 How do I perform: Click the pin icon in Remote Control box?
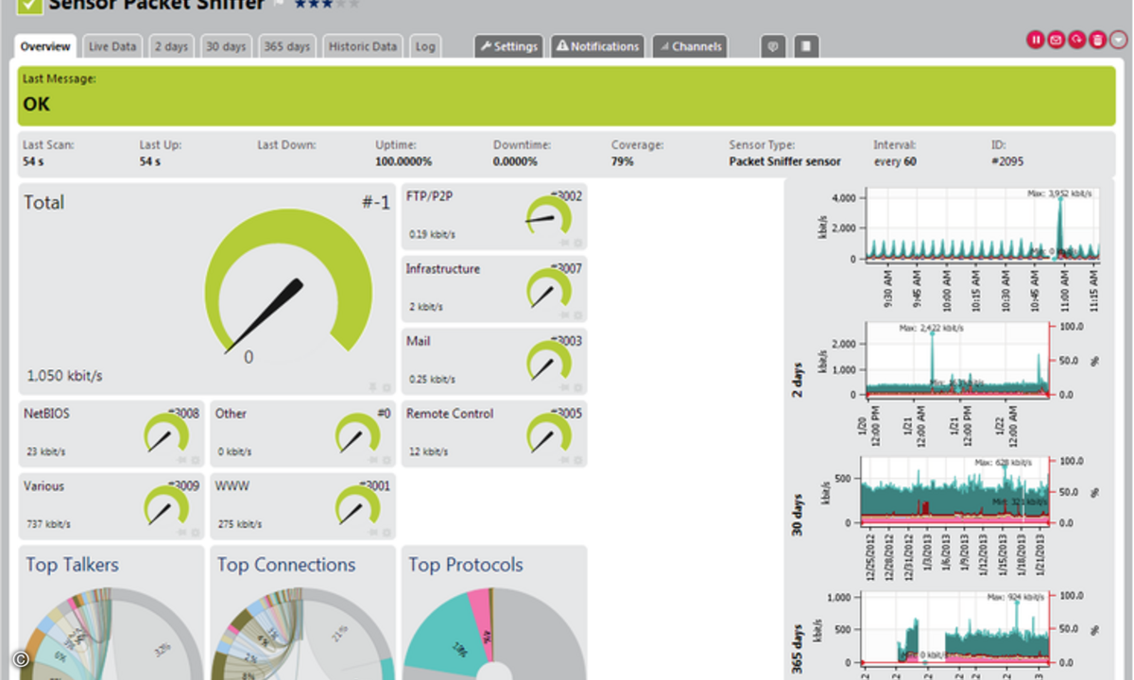point(565,461)
